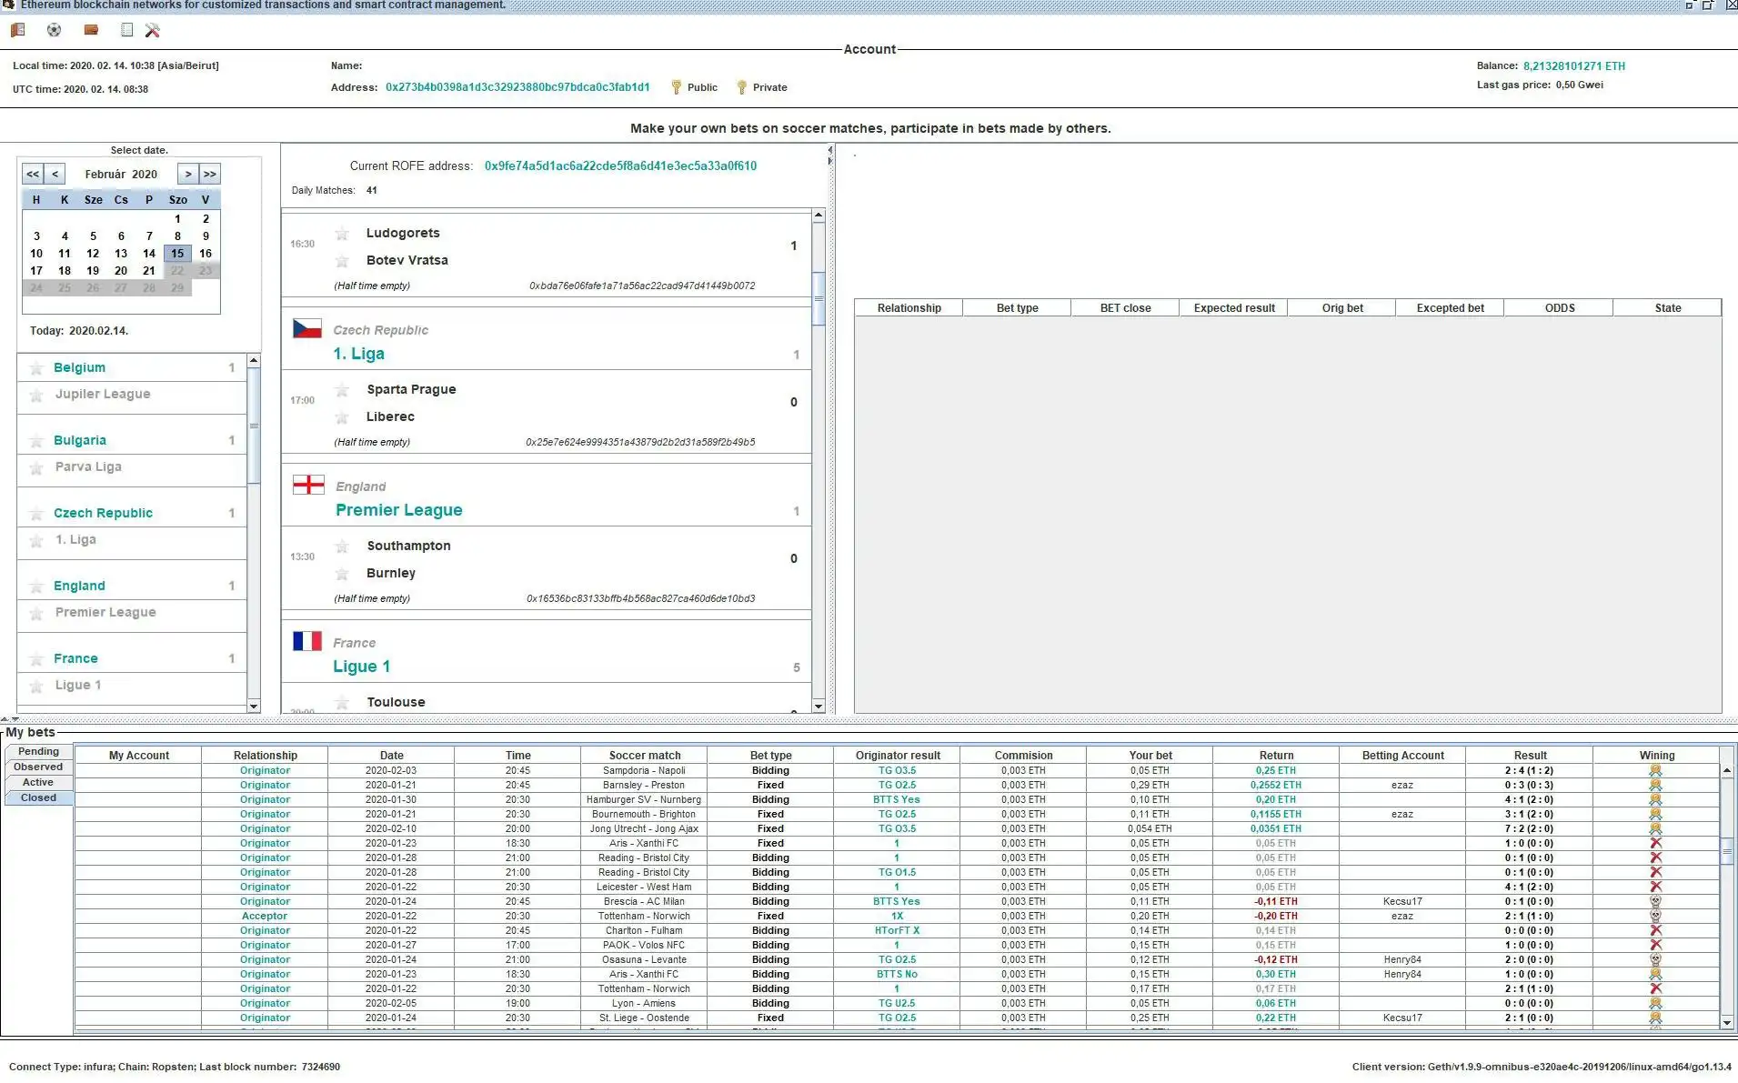The width and height of the screenshot is (1738, 1083).
Task: Toggle favorite star for Southampton
Action: (x=342, y=547)
